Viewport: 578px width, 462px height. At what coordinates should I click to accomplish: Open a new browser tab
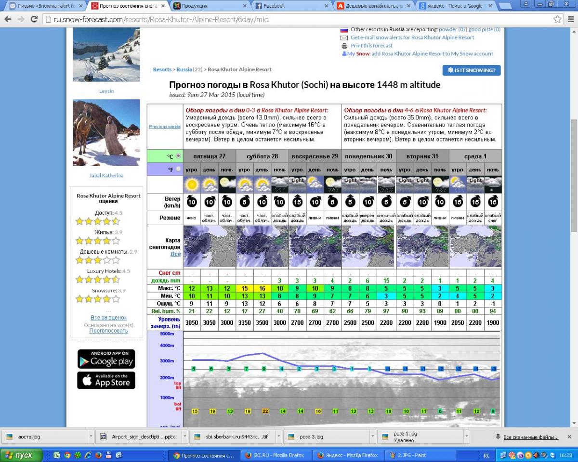(505, 6)
